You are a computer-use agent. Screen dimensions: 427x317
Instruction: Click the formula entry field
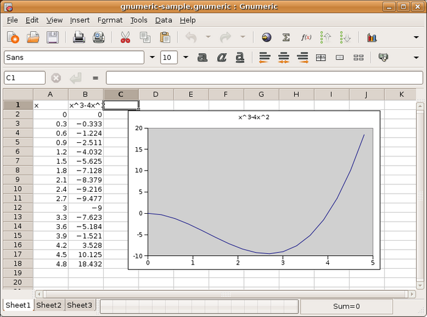[264, 78]
